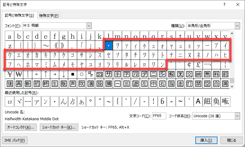The image size is (245, 147).
Task: Select the highlighted katakana middle dot cell
Action: point(108,46)
